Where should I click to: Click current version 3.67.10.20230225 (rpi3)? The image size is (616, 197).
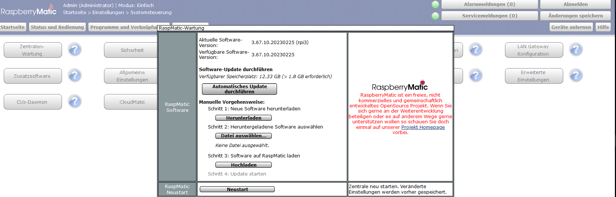pyautogui.click(x=280, y=43)
